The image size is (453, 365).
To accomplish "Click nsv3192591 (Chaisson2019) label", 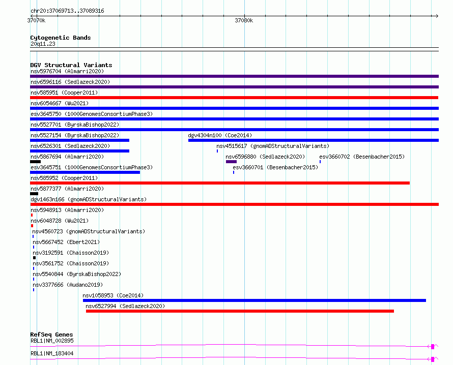I will (x=71, y=253).
